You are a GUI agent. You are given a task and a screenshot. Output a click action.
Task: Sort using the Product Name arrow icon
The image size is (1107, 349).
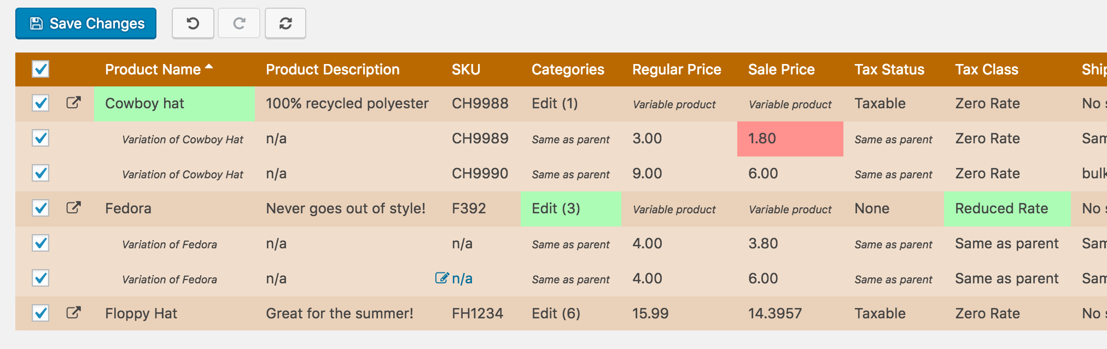coord(209,67)
